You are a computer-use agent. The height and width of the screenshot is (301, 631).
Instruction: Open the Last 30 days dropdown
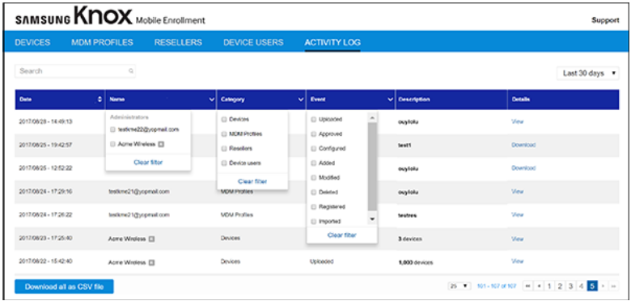[588, 74]
